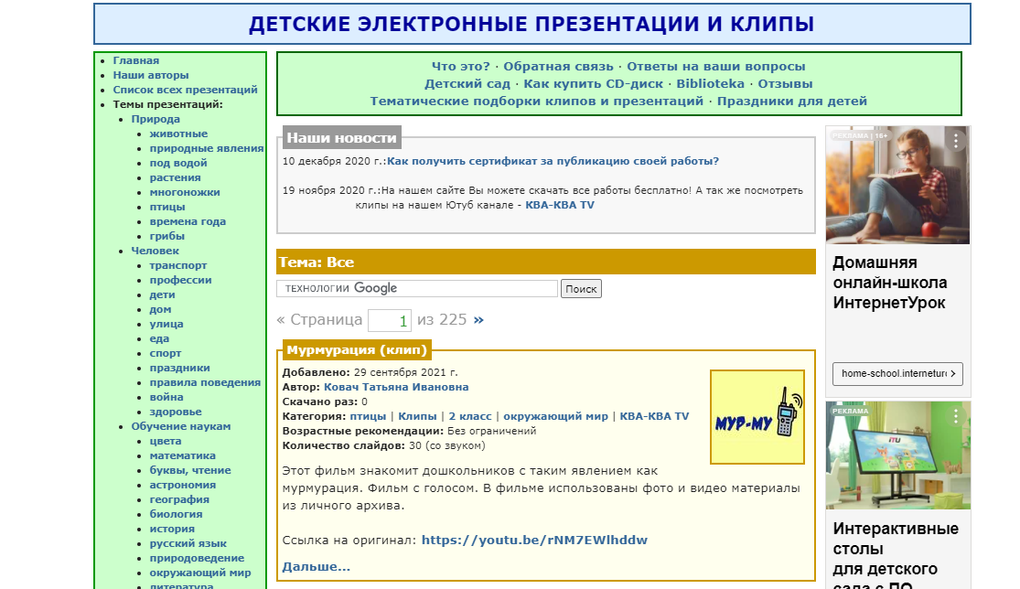
Task: Select растения category
Action: click(x=175, y=177)
